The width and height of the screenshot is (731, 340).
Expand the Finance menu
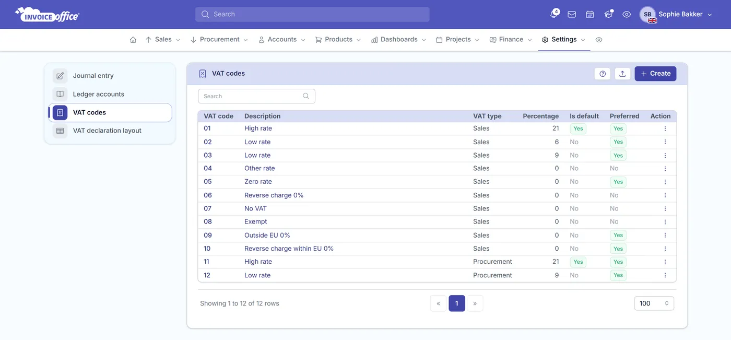pos(511,40)
